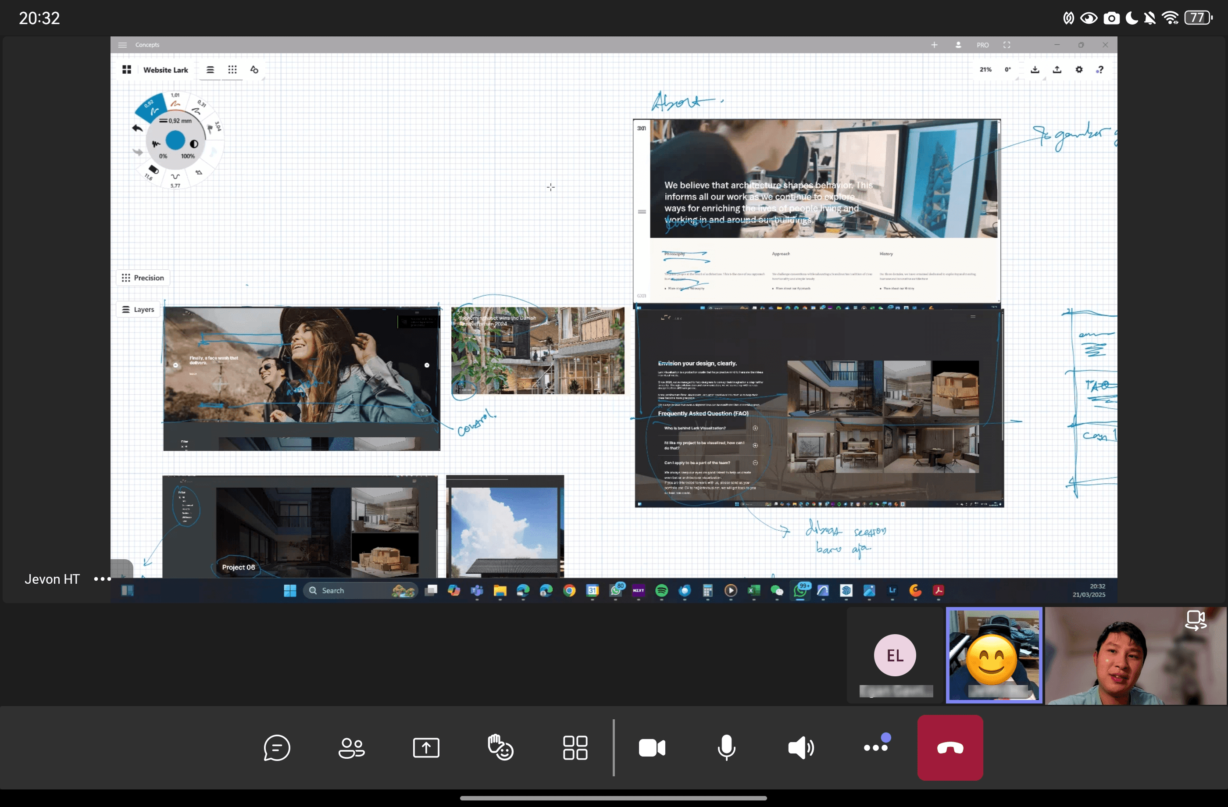Click the Concepts export icon
This screenshot has width=1228, height=807.
(1057, 70)
